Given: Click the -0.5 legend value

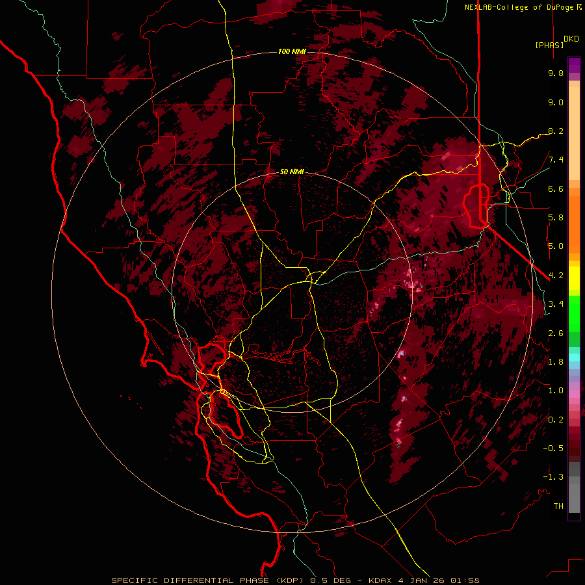Looking at the screenshot, I should tap(553, 448).
